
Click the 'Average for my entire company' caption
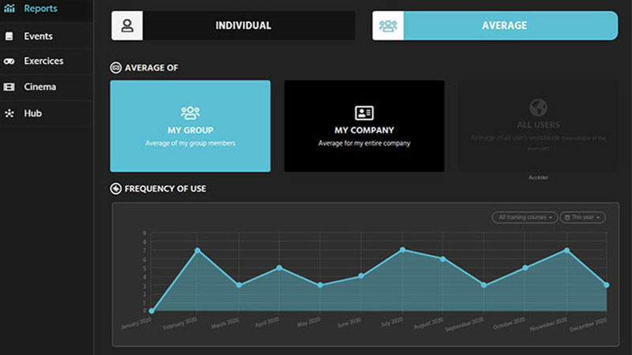point(364,144)
